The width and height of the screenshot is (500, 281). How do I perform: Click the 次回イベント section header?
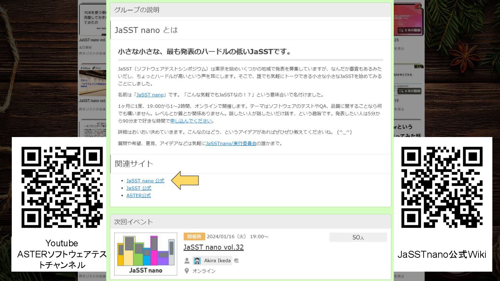click(x=251, y=222)
